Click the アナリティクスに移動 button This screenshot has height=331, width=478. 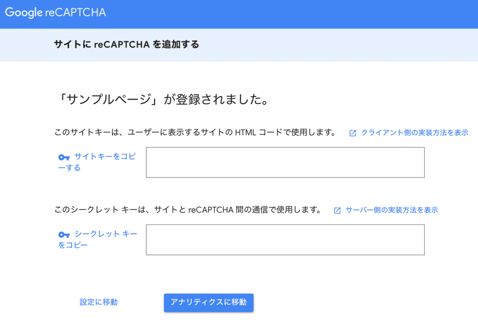(208, 303)
